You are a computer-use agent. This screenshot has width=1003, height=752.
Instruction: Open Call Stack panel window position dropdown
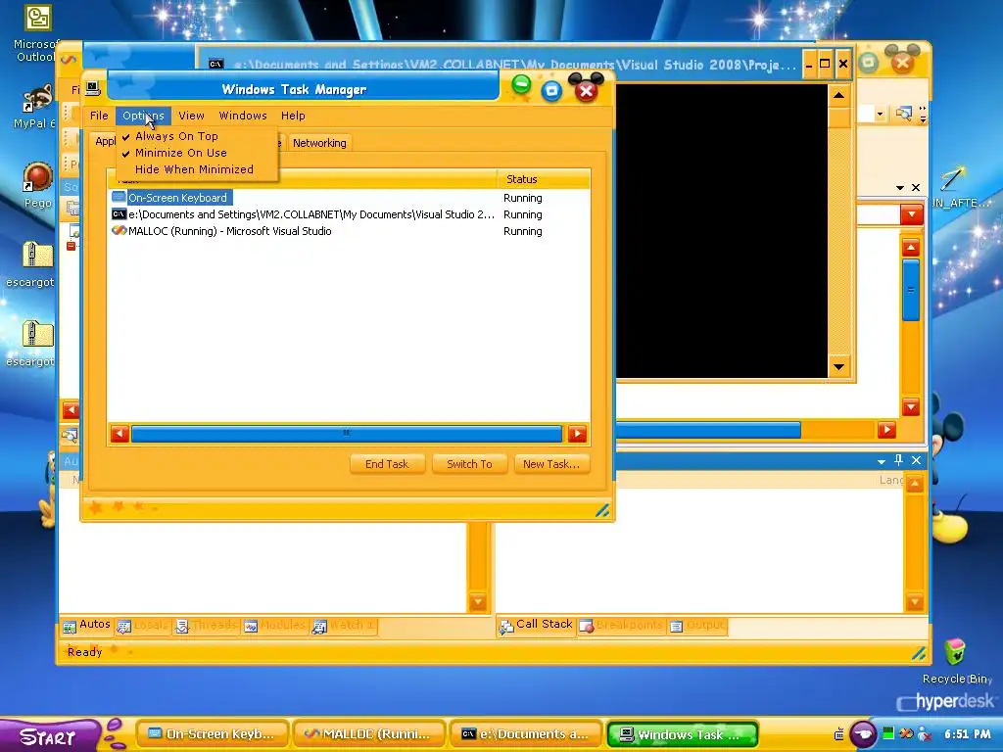pyautogui.click(x=882, y=461)
